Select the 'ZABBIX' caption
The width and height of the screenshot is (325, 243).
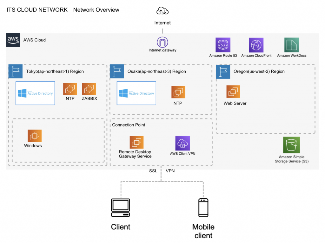pos(89,99)
